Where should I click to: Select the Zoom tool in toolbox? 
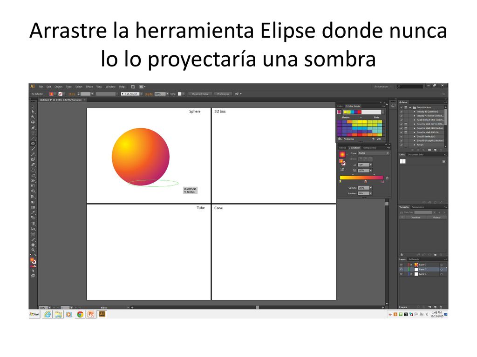point(33,250)
